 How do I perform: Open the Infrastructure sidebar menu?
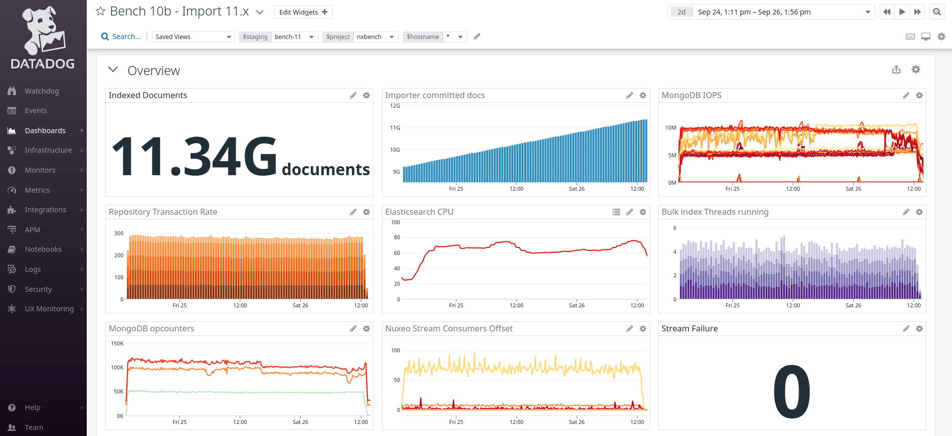[x=43, y=150]
